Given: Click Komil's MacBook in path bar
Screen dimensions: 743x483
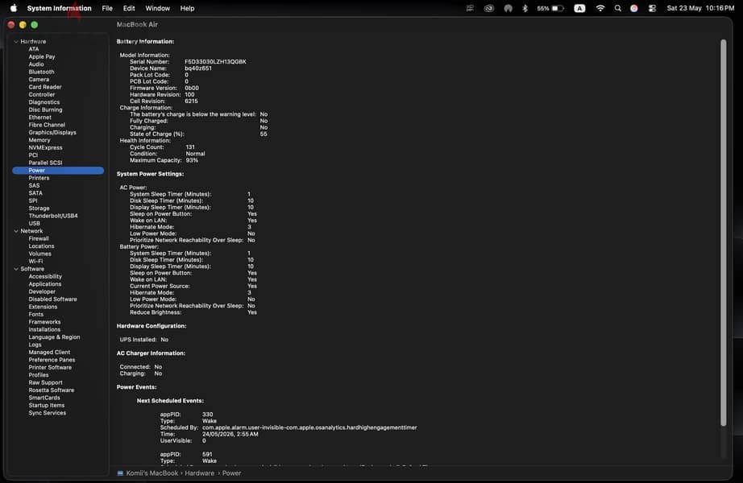Looking at the screenshot, I should [x=152, y=473].
